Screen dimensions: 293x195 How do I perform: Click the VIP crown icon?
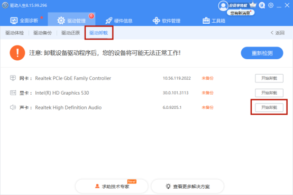(253, 4)
